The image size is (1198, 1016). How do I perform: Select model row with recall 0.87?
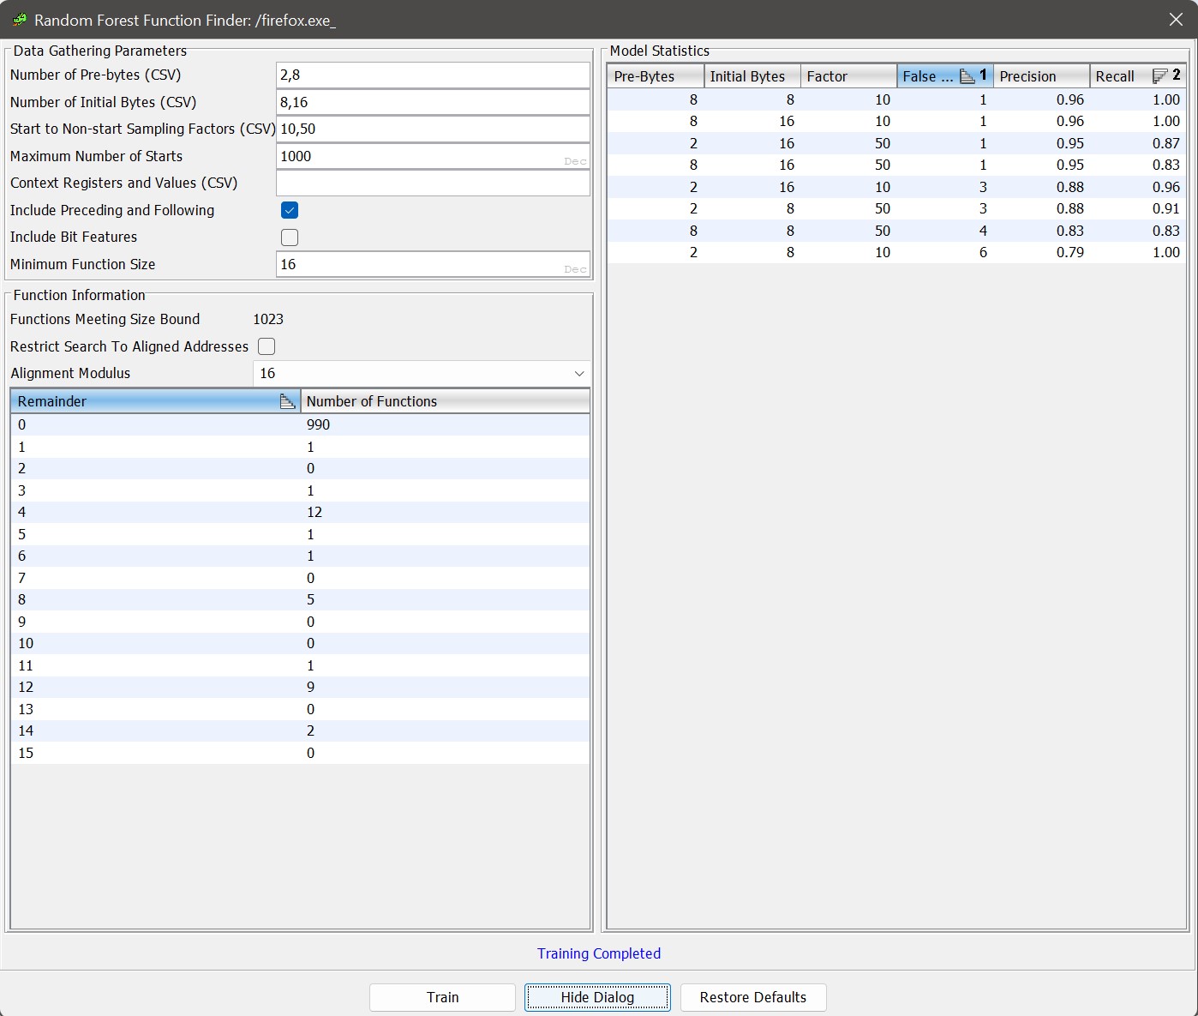896,143
